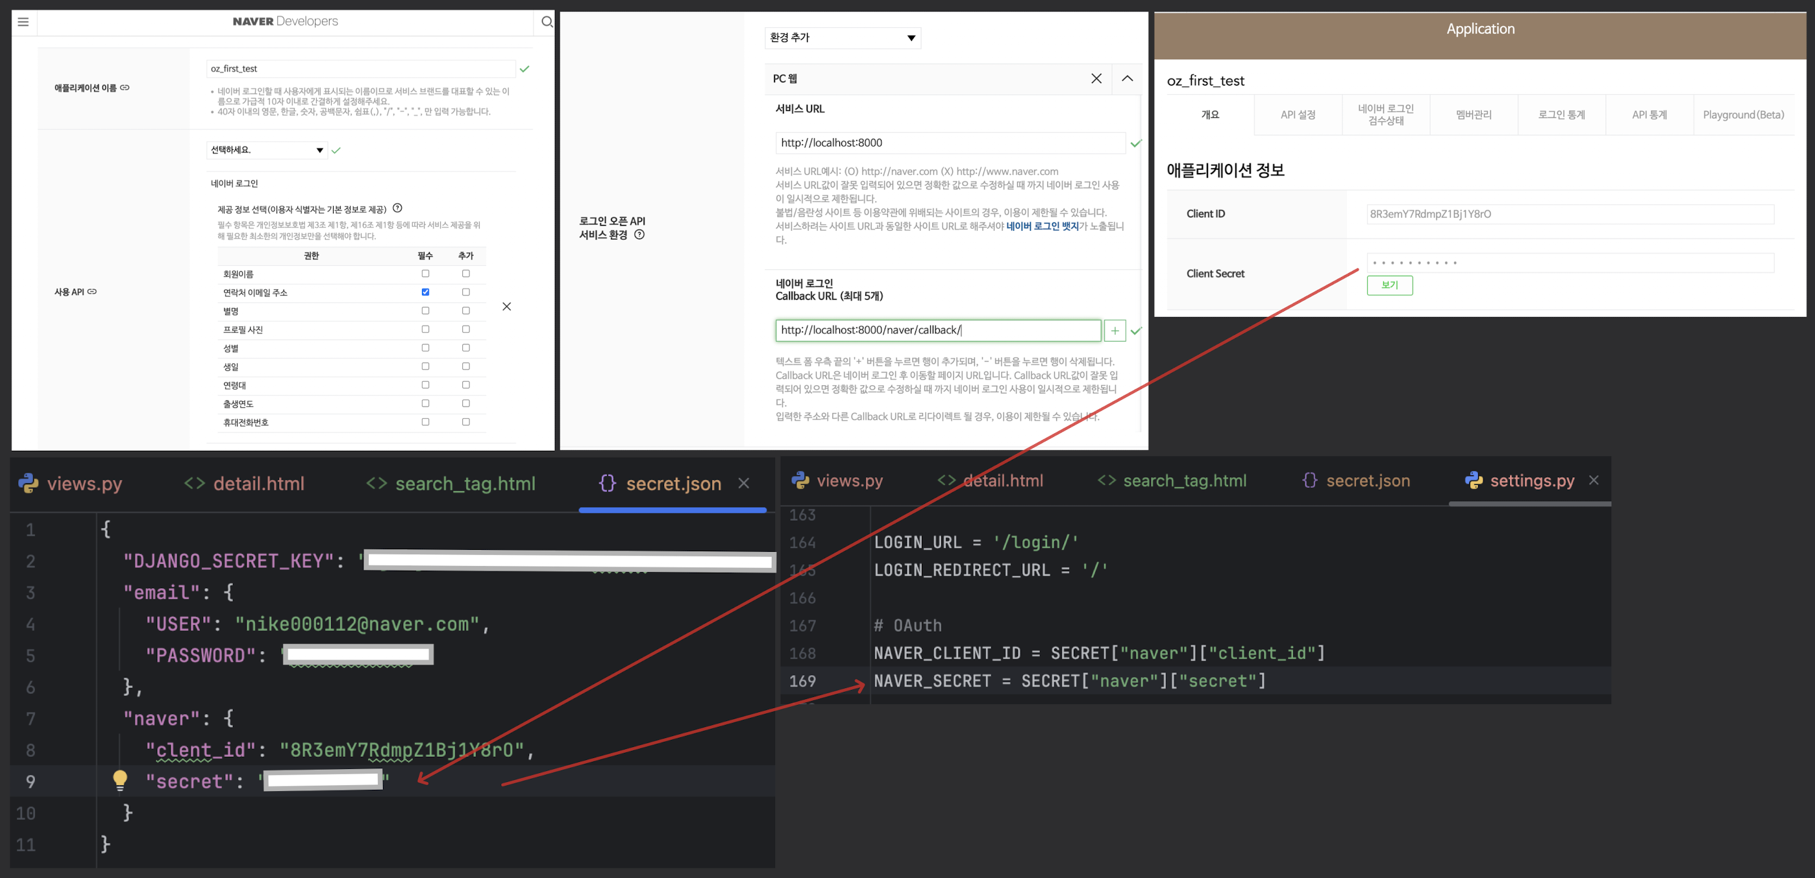Image resolution: width=1815 pixels, height=878 pixels.
Task: Check the 별명 추가 checkbox
Action: (x=465, y=311)
